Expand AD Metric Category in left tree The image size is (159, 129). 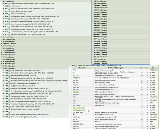pos(1,37)
